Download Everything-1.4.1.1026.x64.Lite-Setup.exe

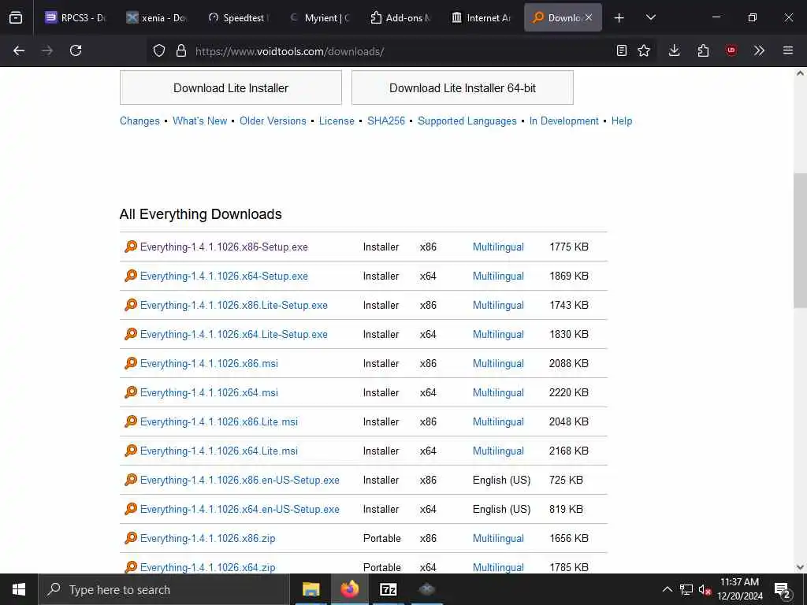233,334
